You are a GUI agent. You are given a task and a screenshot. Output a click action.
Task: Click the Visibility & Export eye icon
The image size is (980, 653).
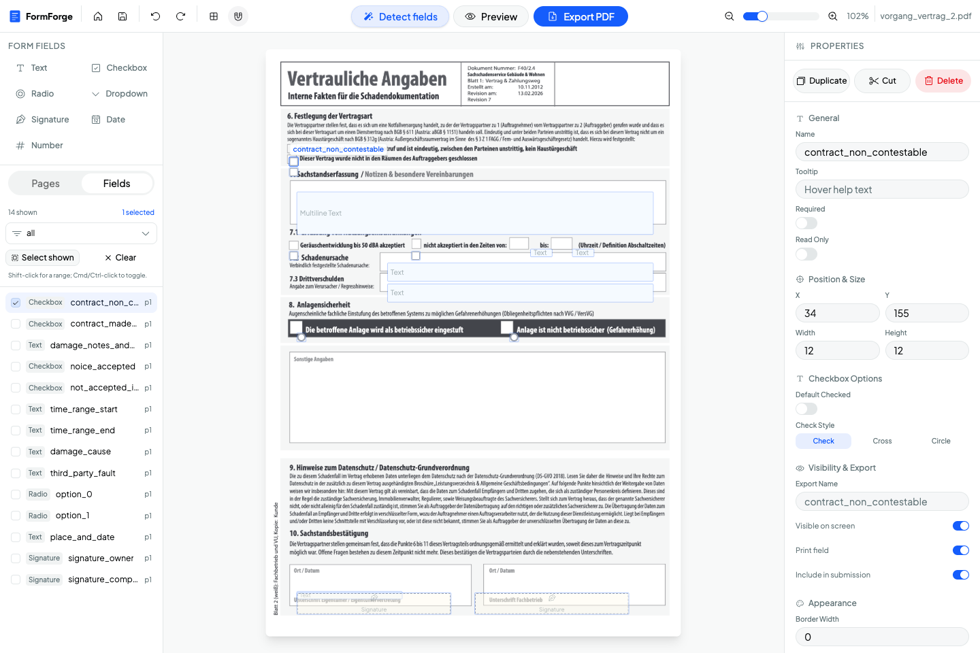click(800, 468)
